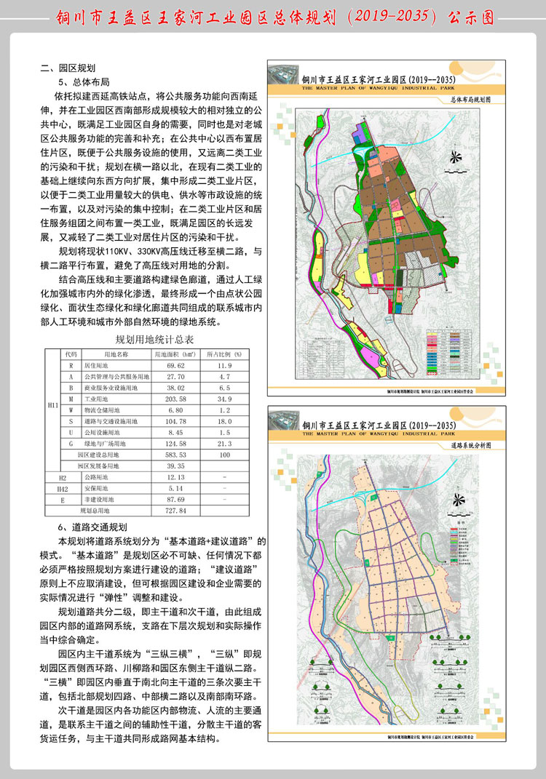Image resolution: width=546 pixels, height=779 pixels.
Task: Select the total area value 727.84
Action: 175,511
